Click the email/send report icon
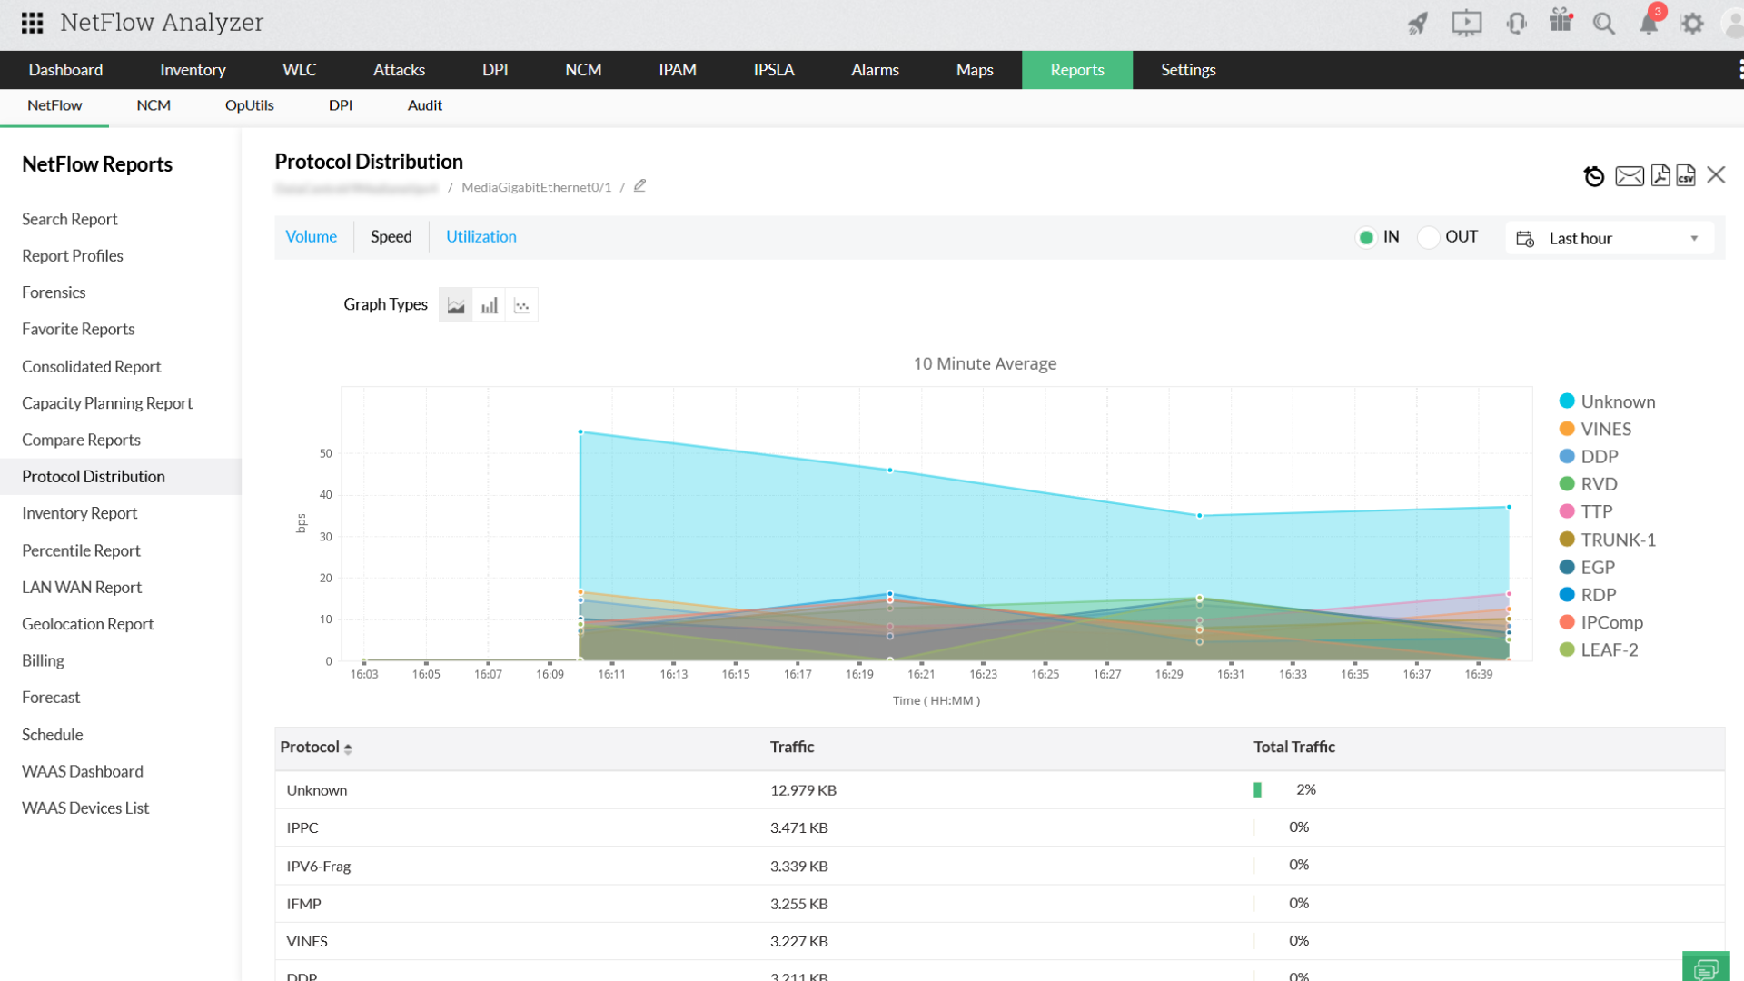 coord(1628,176)
